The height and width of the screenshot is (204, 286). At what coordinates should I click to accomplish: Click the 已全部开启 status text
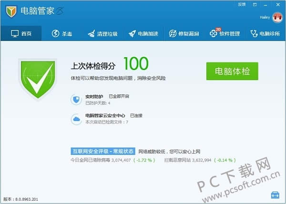[x=119, y=96]
